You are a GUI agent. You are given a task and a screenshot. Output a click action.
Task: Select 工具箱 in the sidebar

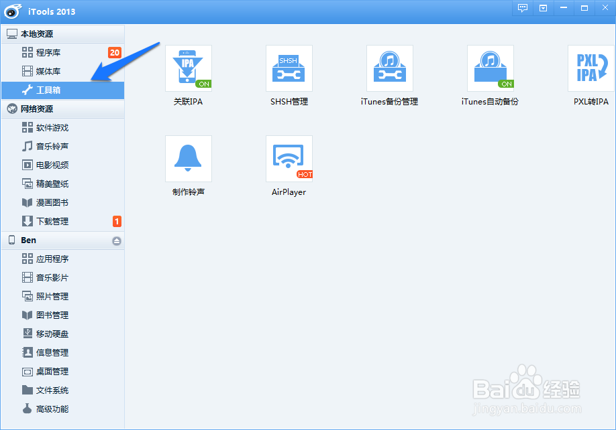tap(63, 90)
